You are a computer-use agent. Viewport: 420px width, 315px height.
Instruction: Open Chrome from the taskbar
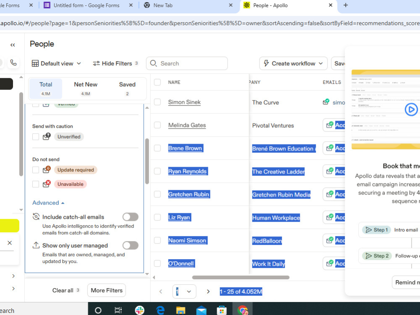[x=242, y=310]
